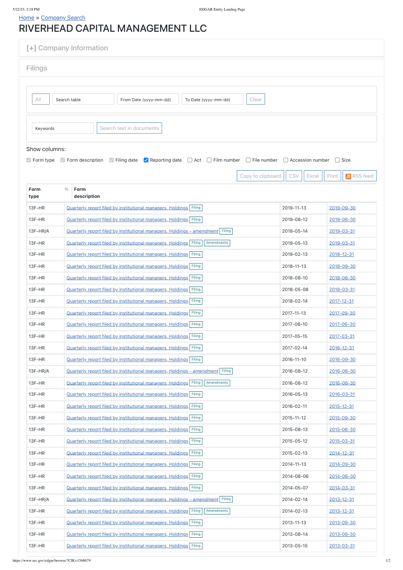Open the 2019-09-30 reporting date link
This screenshot has height=570, width=403.
click(x=342, y=208)
